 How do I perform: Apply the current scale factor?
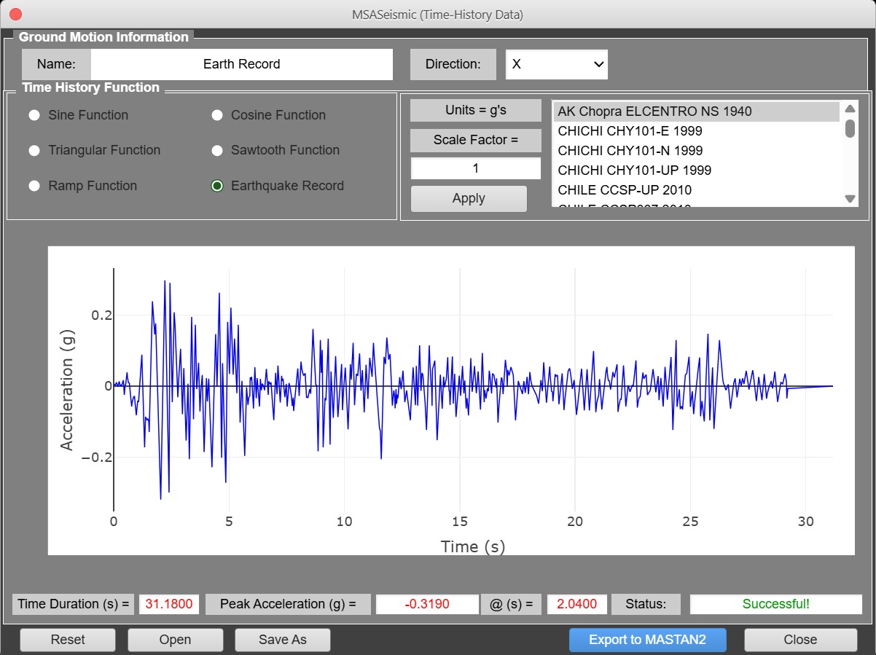pos(469,198)
